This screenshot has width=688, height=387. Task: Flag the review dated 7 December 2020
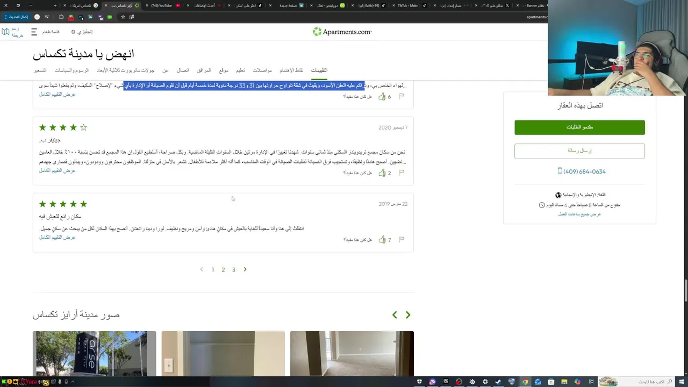tap(402, 173)
